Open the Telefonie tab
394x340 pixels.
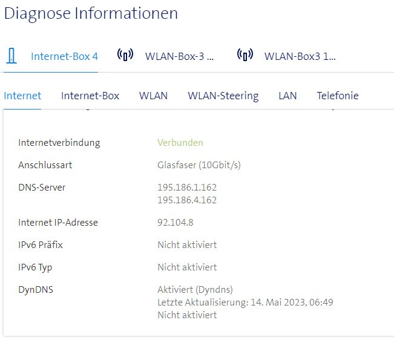pyautogui.click(x=337, y=96)
